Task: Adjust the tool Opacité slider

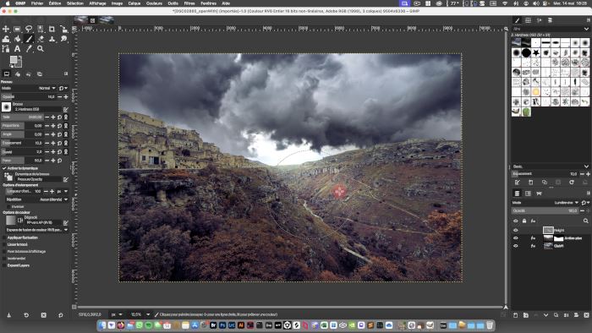Action: pyautogui.click(x=28, y=97)
